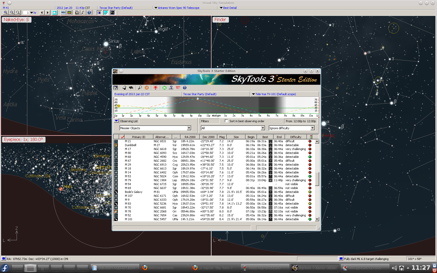Click the gray moon marker on altitude graph

tap(198, 99)
